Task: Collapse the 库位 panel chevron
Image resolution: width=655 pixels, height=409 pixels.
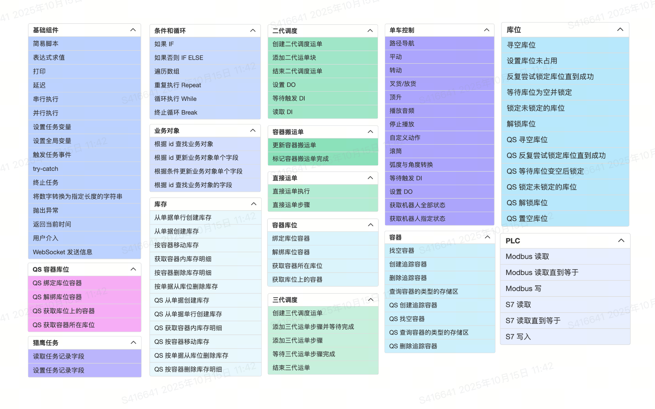Action: pyautogui.click(x=620, y=30)
